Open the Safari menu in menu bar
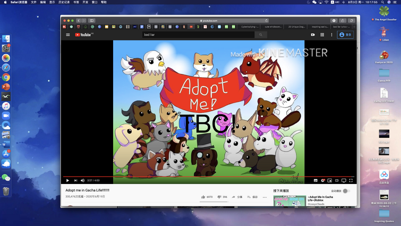This screenshot has height=226, width=401. pos(19,2)
